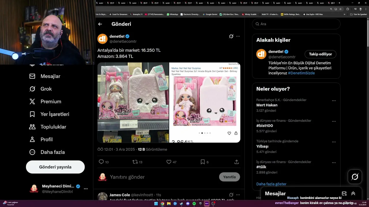369x207 pixels.
Task: Open the Windows Start menu
Action: 156,204
